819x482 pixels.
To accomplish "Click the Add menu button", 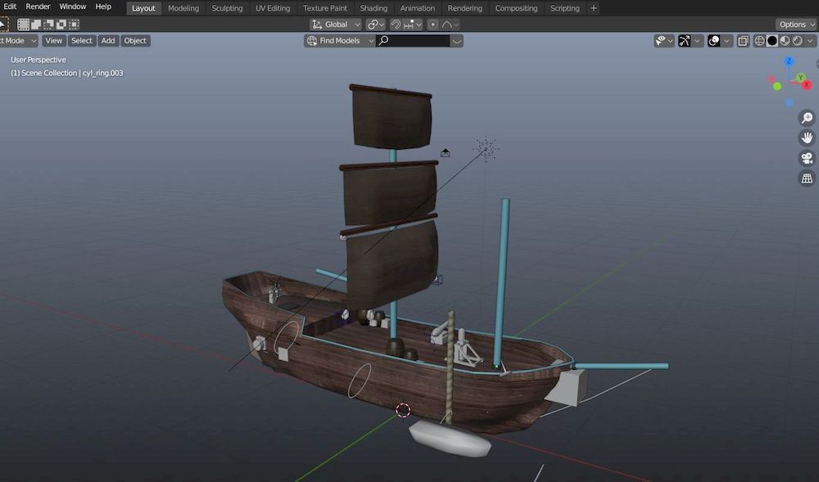I will [x=108, y=41].
